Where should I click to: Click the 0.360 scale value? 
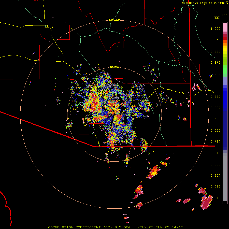(216, 164)
